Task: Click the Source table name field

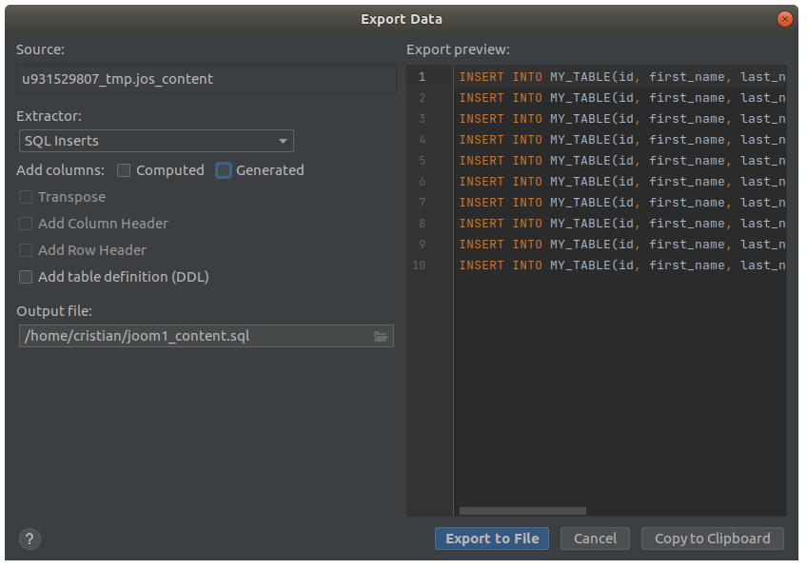Action: [x=206, y=79]
